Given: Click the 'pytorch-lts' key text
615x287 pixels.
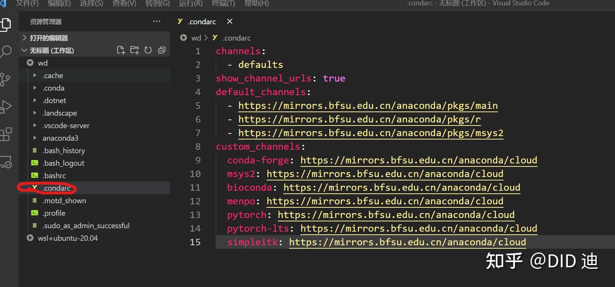Looking at the screenshot, I should click(258, 229).
